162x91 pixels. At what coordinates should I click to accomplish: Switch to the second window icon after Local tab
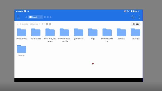48,17
